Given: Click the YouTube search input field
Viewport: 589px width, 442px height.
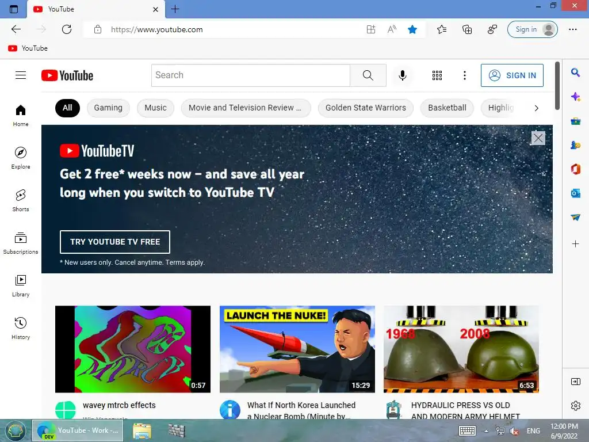Looking at the screenshot, I should [251, 75].
